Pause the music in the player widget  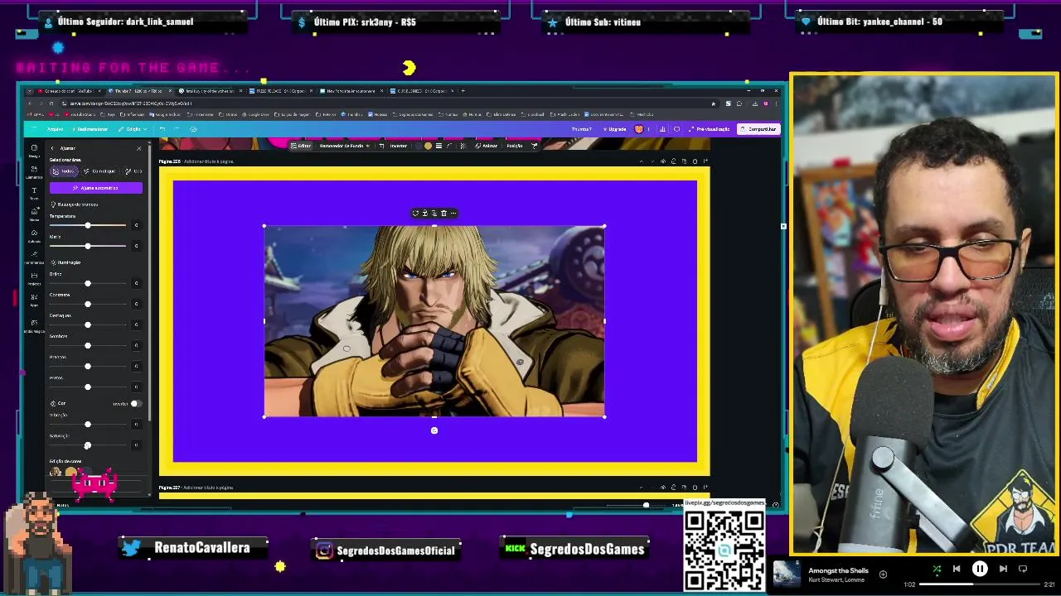pyautogui.click(x=980, y=569)
